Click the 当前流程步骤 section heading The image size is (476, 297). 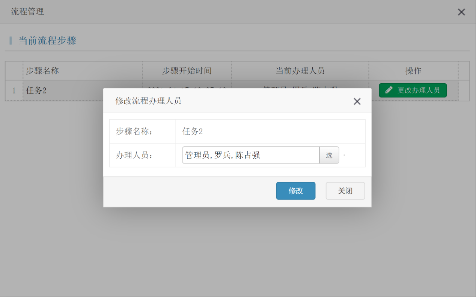click(x=48, y=40)
